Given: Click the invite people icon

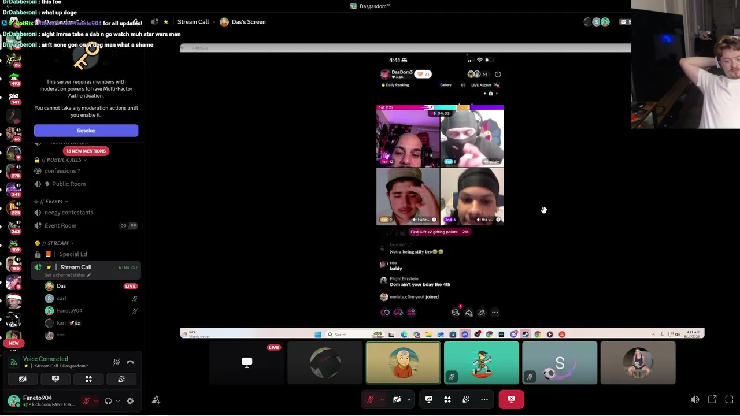Looking at the screenshot, I should tap(156, 400).
